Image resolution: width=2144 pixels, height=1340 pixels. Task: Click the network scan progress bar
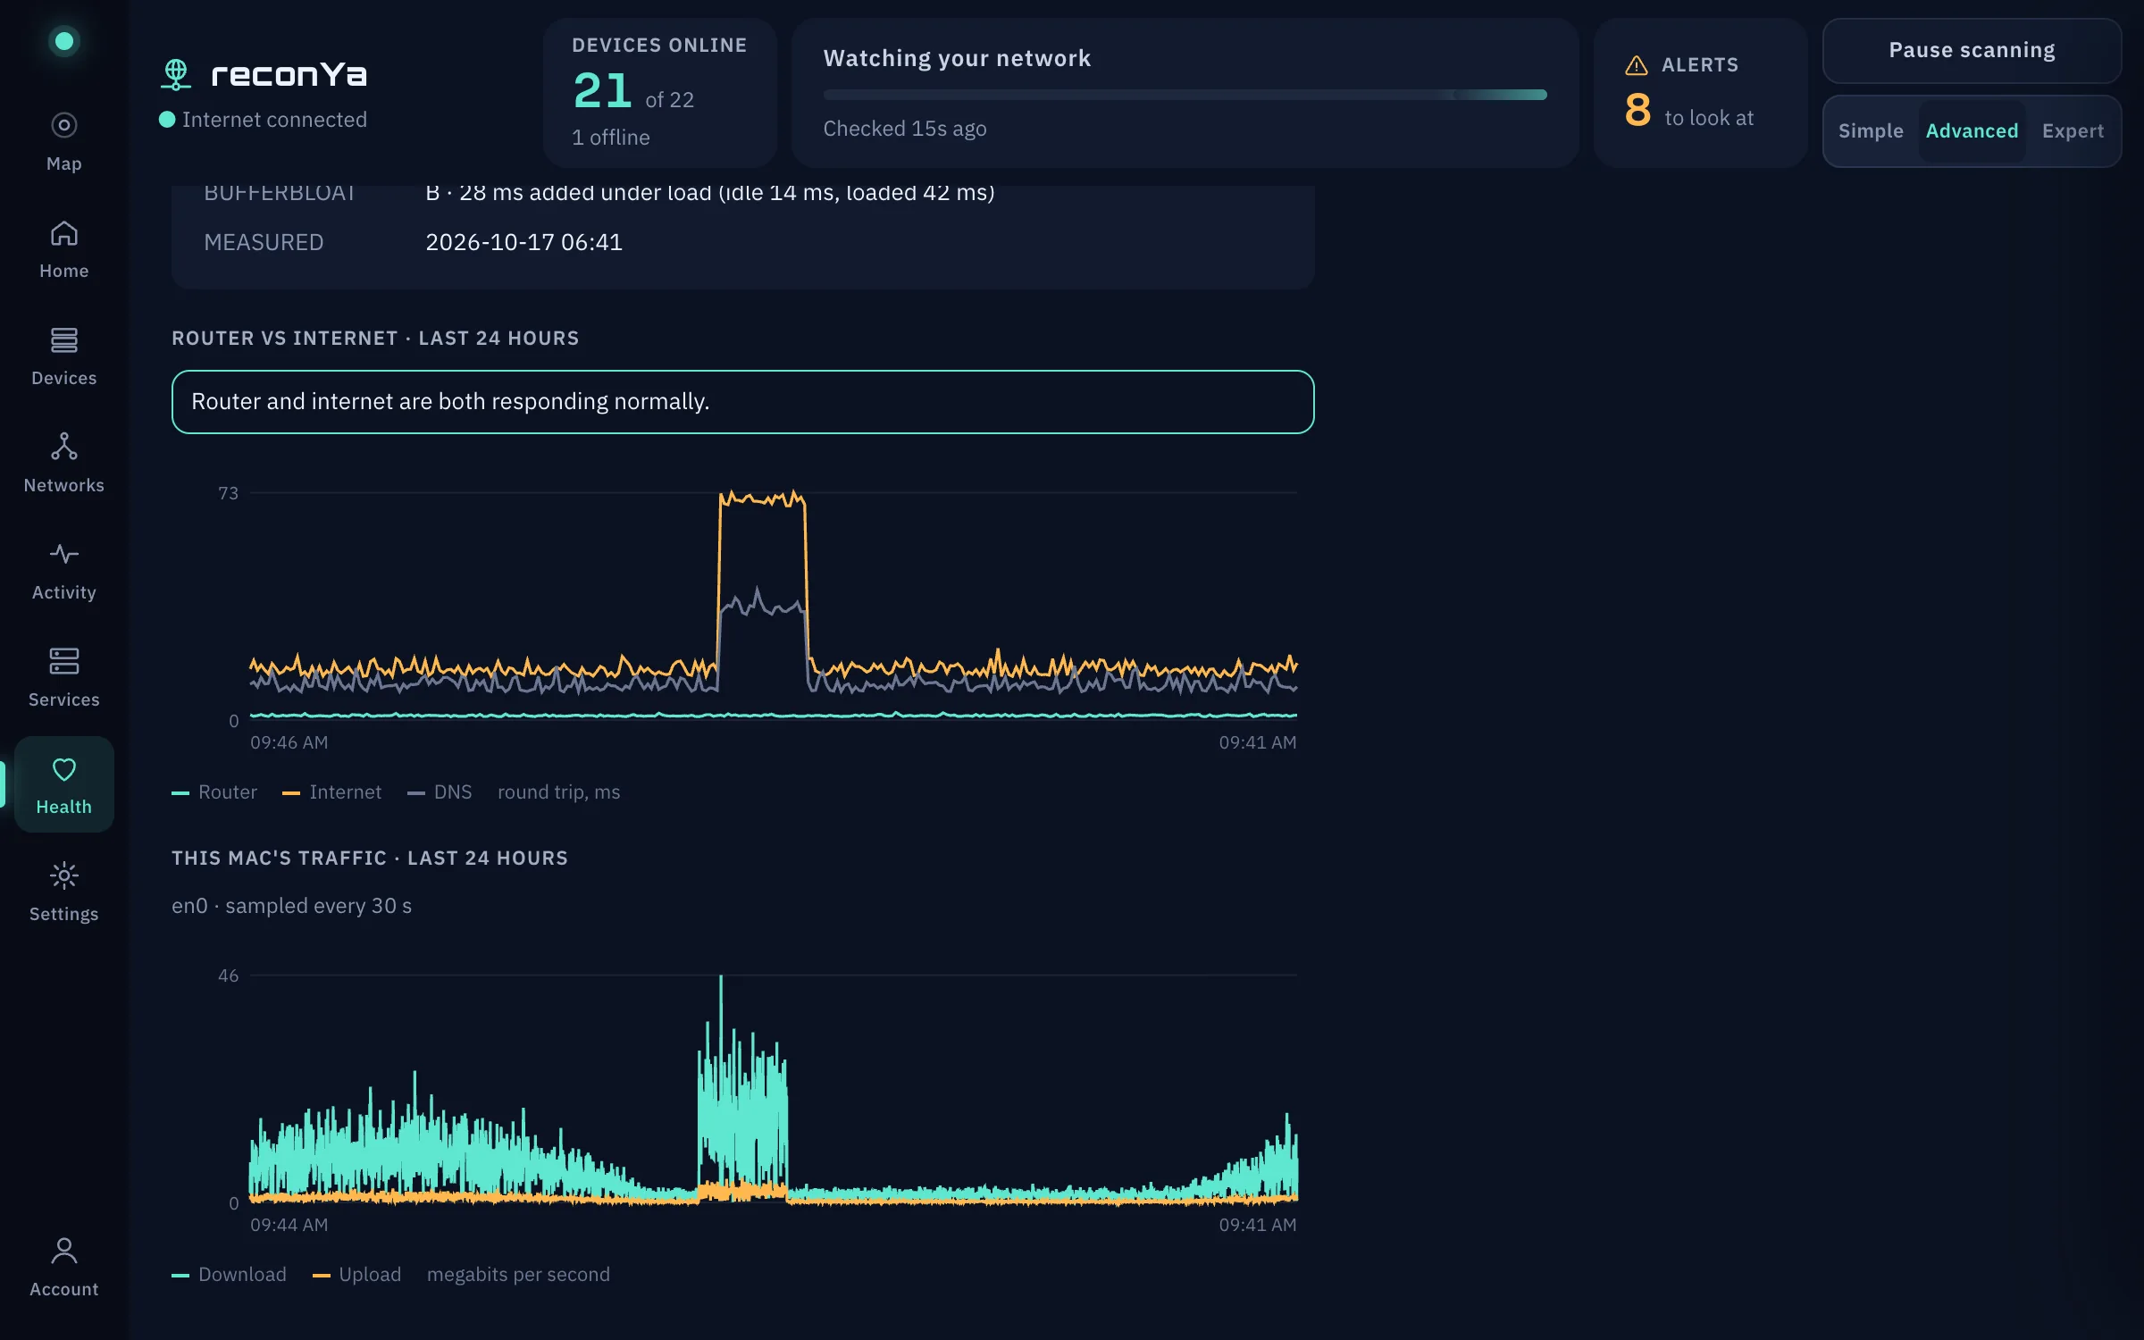[x=1185, y=95]
